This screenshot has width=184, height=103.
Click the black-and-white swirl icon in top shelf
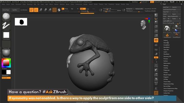[x=59, y=10]
